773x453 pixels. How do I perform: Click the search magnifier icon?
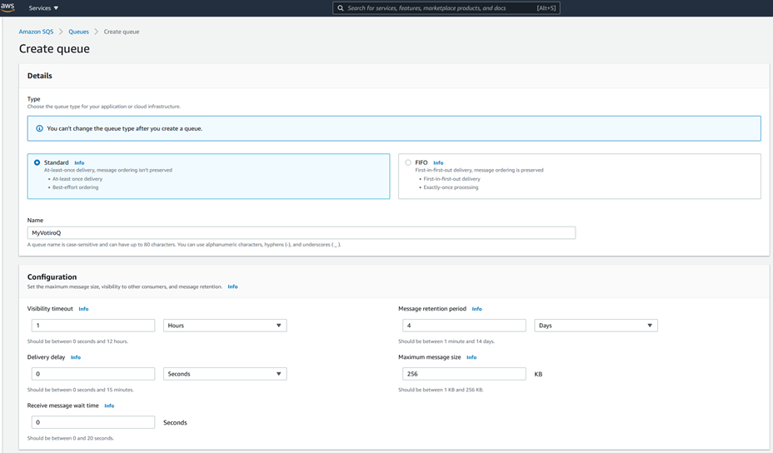pyautogui.click(x=340, y=7)
